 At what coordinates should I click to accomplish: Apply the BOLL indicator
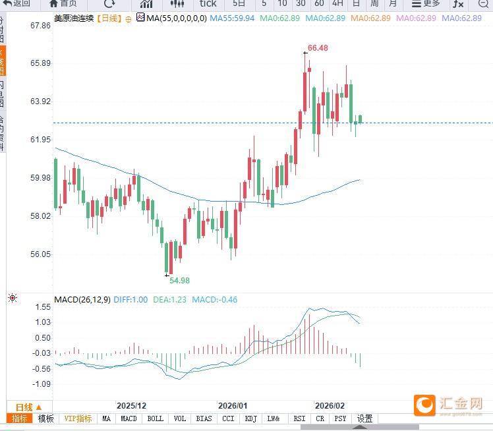click(x=155, y=418)
